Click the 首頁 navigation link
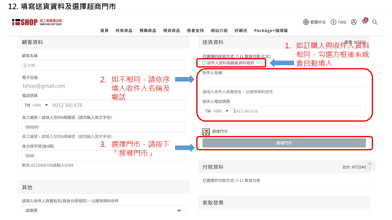This screenshot has height=220, width=392. [x=104, y=31]
